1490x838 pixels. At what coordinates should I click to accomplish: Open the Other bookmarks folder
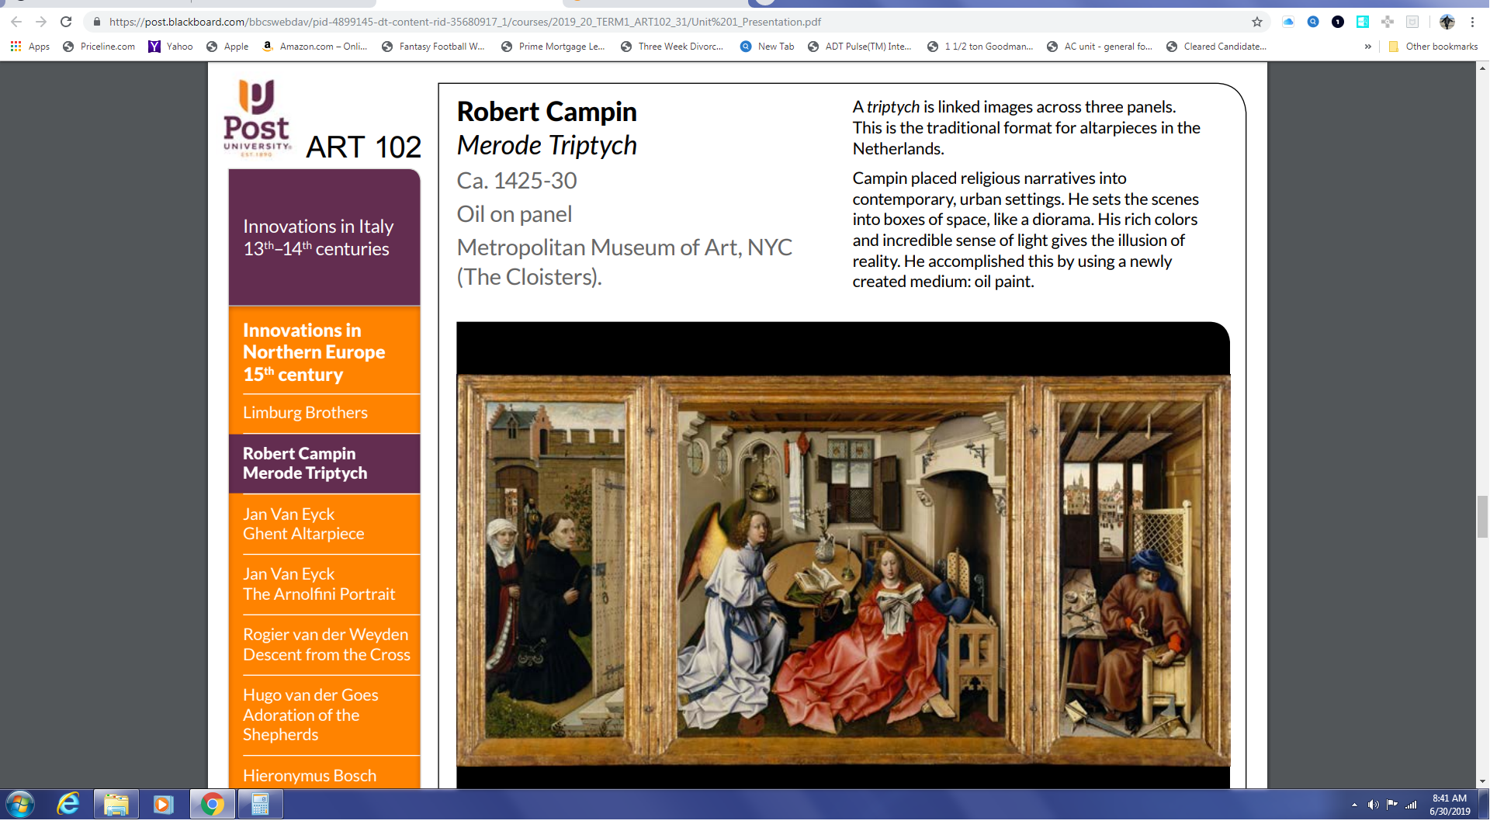[x=1433, y=47]
